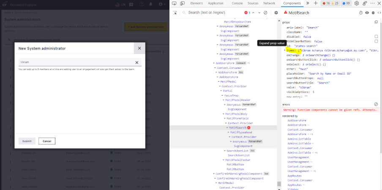Screen dimensions: 382x190
Task: Select the Components tab
Action: click(x=292, y=3)
